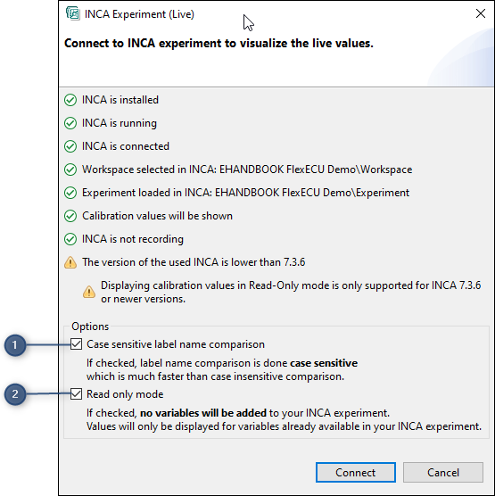495x496 pixels.
Task: Click green check icon beside INCA is running
Action: pos(70,123)
